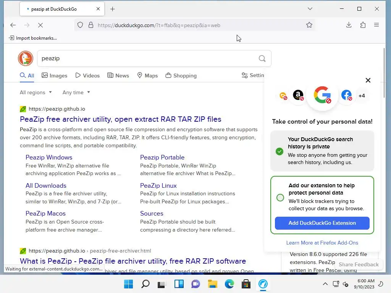Open the Windows Start menu
The height and width of the screenshot is (293, 391).
[129, 284]
